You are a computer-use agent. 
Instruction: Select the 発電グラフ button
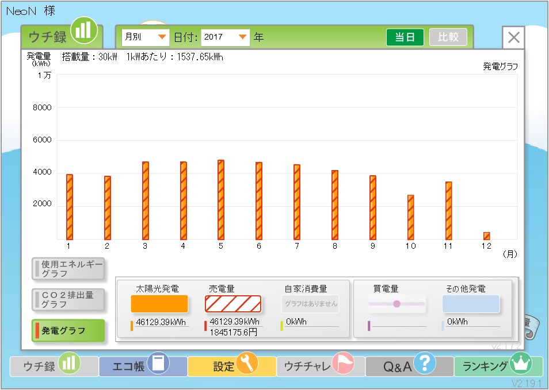click(x=68, y=330)
